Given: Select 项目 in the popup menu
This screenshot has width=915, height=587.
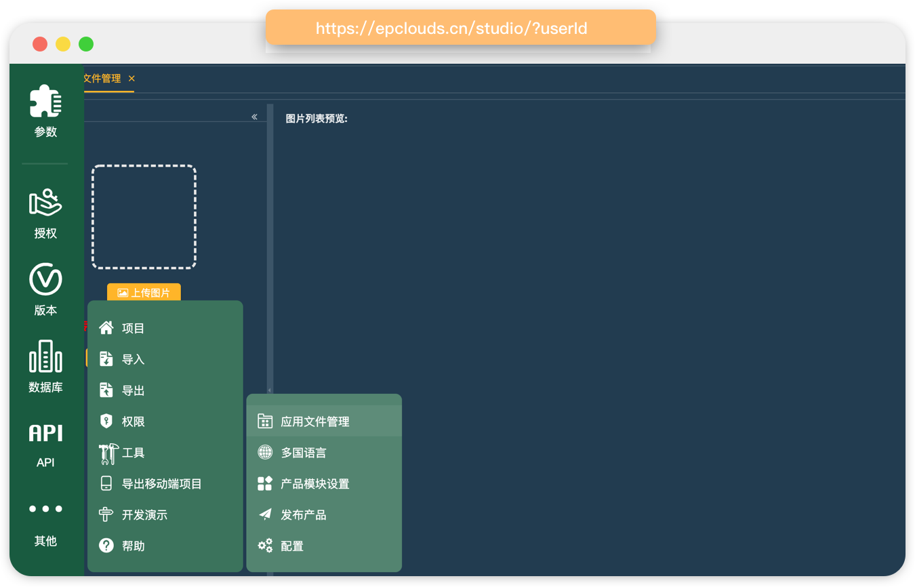Looking at the screenshot, I should 165,328.
